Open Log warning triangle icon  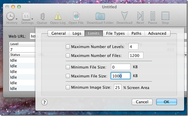tap(58, 16)
